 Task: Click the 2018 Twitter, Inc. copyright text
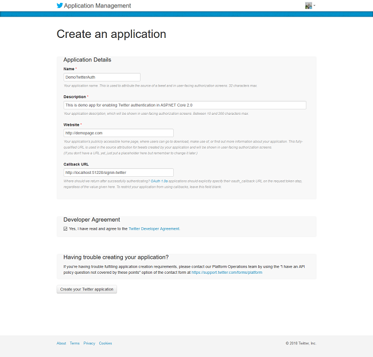click(301, 343)
